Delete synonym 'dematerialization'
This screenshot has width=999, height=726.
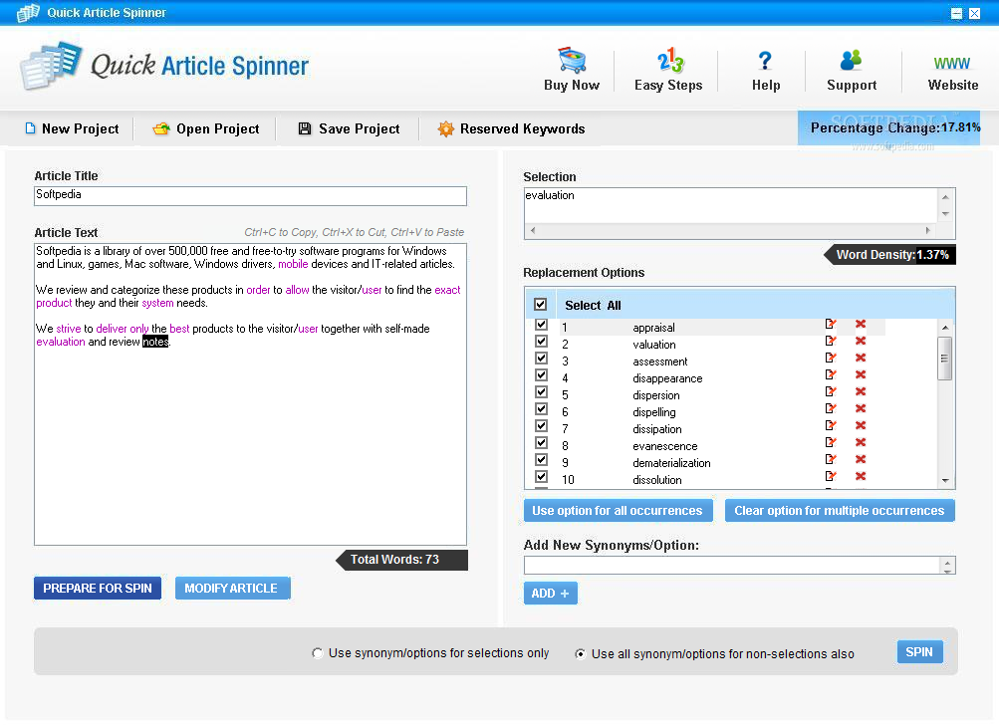pyautogui.click(x=861, y=458)
